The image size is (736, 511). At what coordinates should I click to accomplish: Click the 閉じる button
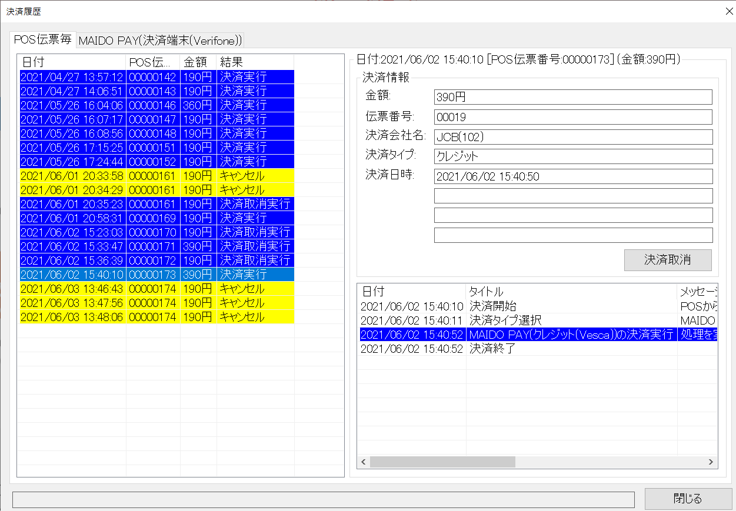[x=687, y=499]
